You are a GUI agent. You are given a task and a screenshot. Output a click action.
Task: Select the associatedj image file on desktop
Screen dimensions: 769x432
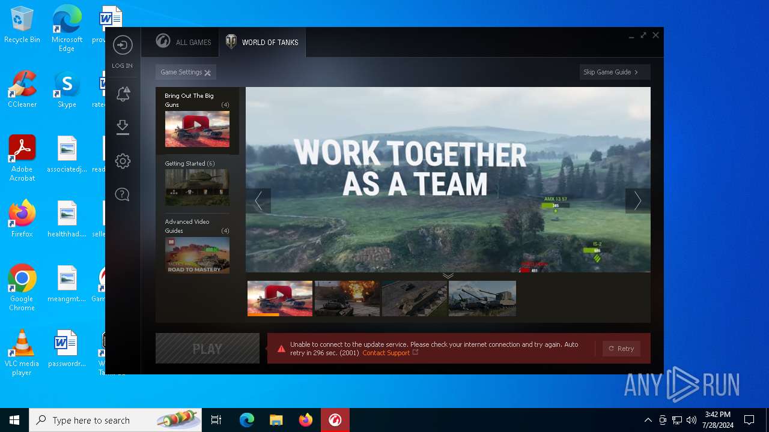67,154
